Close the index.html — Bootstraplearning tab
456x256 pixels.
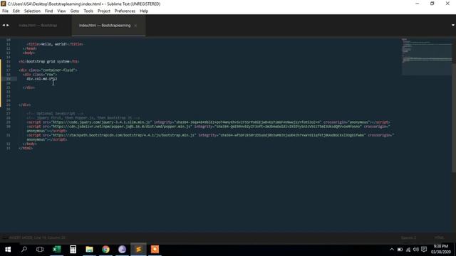[x=135, y=26]
